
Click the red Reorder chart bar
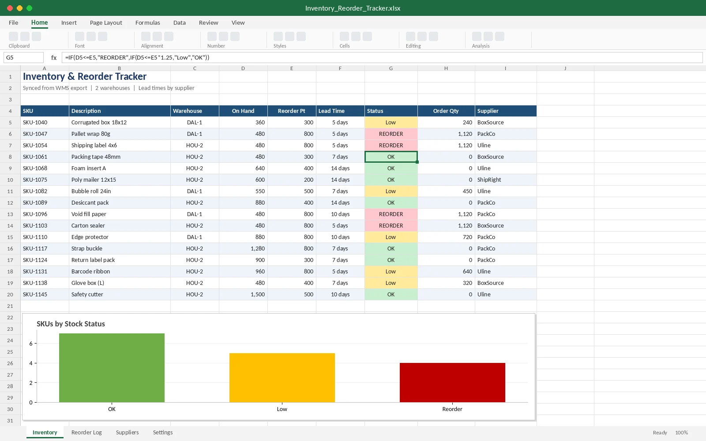click(452, 382)
